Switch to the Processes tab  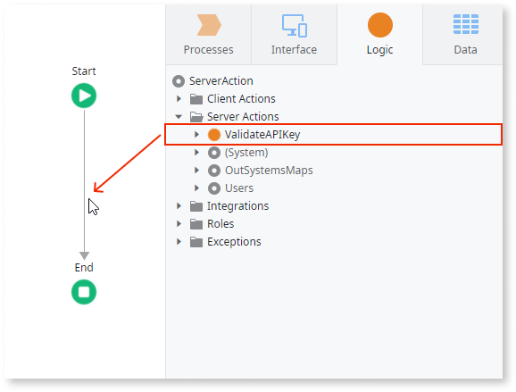209,35
